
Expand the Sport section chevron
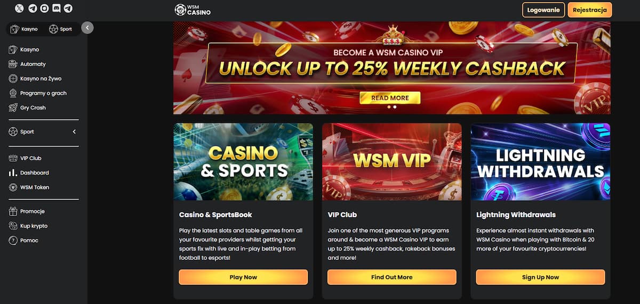pyautogui.click(x=74, y=132)
